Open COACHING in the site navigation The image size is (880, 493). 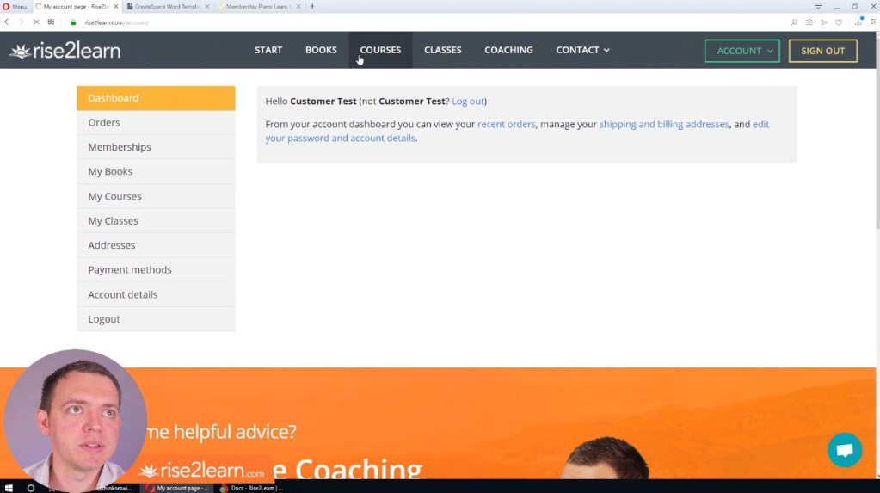click(508, 50)
